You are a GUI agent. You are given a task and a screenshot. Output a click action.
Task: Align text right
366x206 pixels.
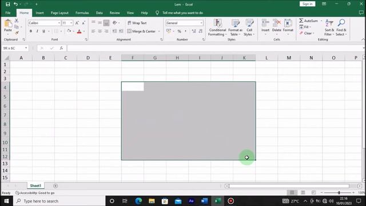(106, 31)
